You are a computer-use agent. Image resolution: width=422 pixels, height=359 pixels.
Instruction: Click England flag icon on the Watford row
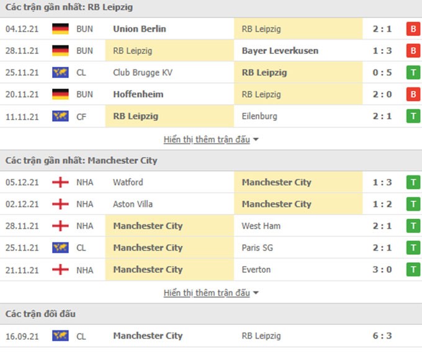(x=60, y=182)
